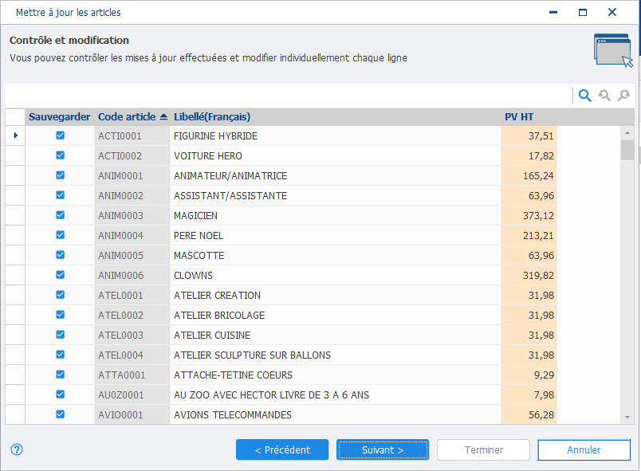Viewport: 641px width, 471px height.
Task: Maximize the Mettre à jour les articles window
Action: tap(583, 12)
